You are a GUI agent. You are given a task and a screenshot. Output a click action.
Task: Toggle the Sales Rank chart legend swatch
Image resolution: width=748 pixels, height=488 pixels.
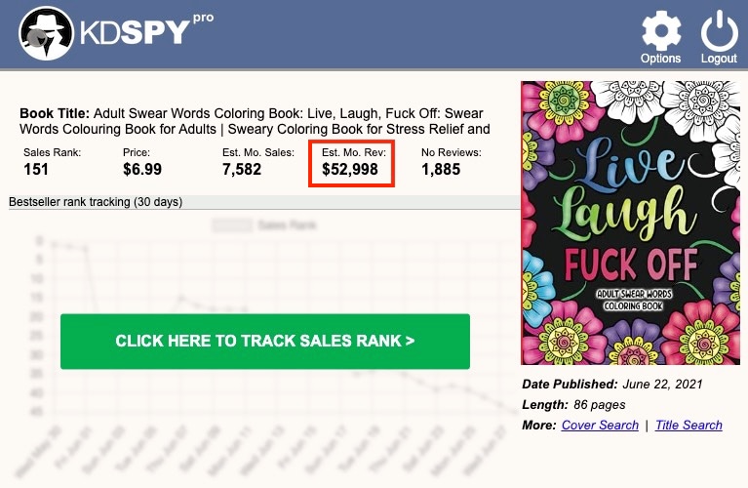232,224
